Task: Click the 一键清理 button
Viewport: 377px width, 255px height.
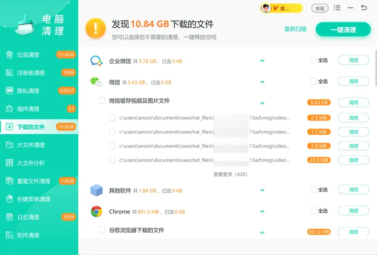Action: [343, 30]
